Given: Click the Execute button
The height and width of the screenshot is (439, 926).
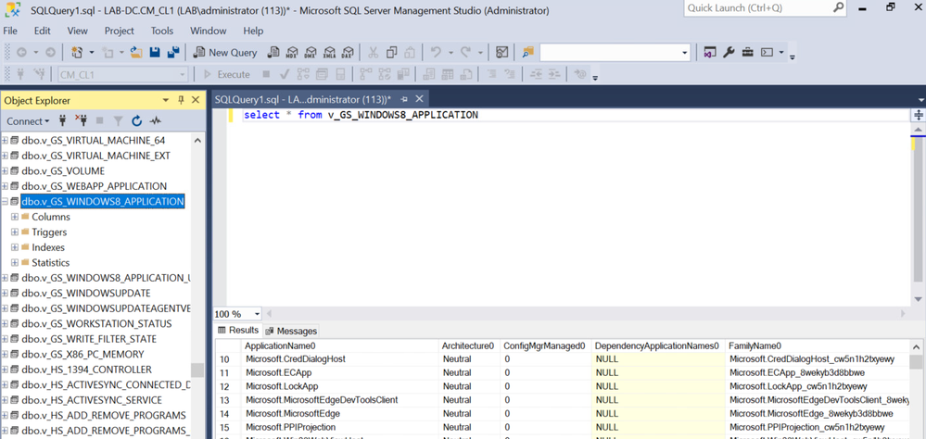Looking at the screenshot, I should coord(227,74).
